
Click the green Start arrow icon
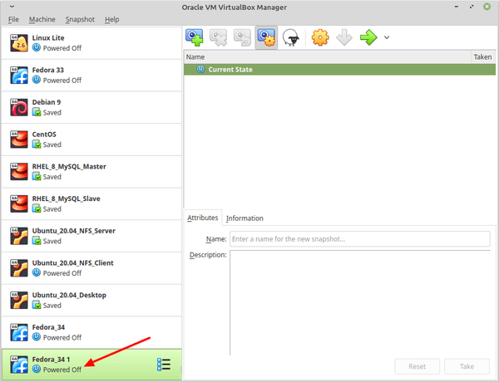coord(368,37)
